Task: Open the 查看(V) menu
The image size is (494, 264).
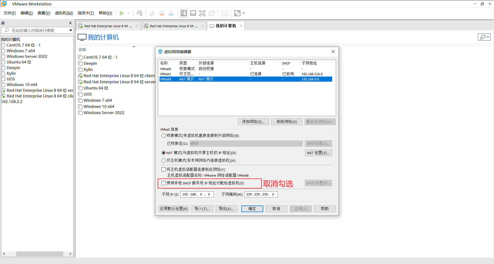Action: pyautogui.click(x=44, y=13)
